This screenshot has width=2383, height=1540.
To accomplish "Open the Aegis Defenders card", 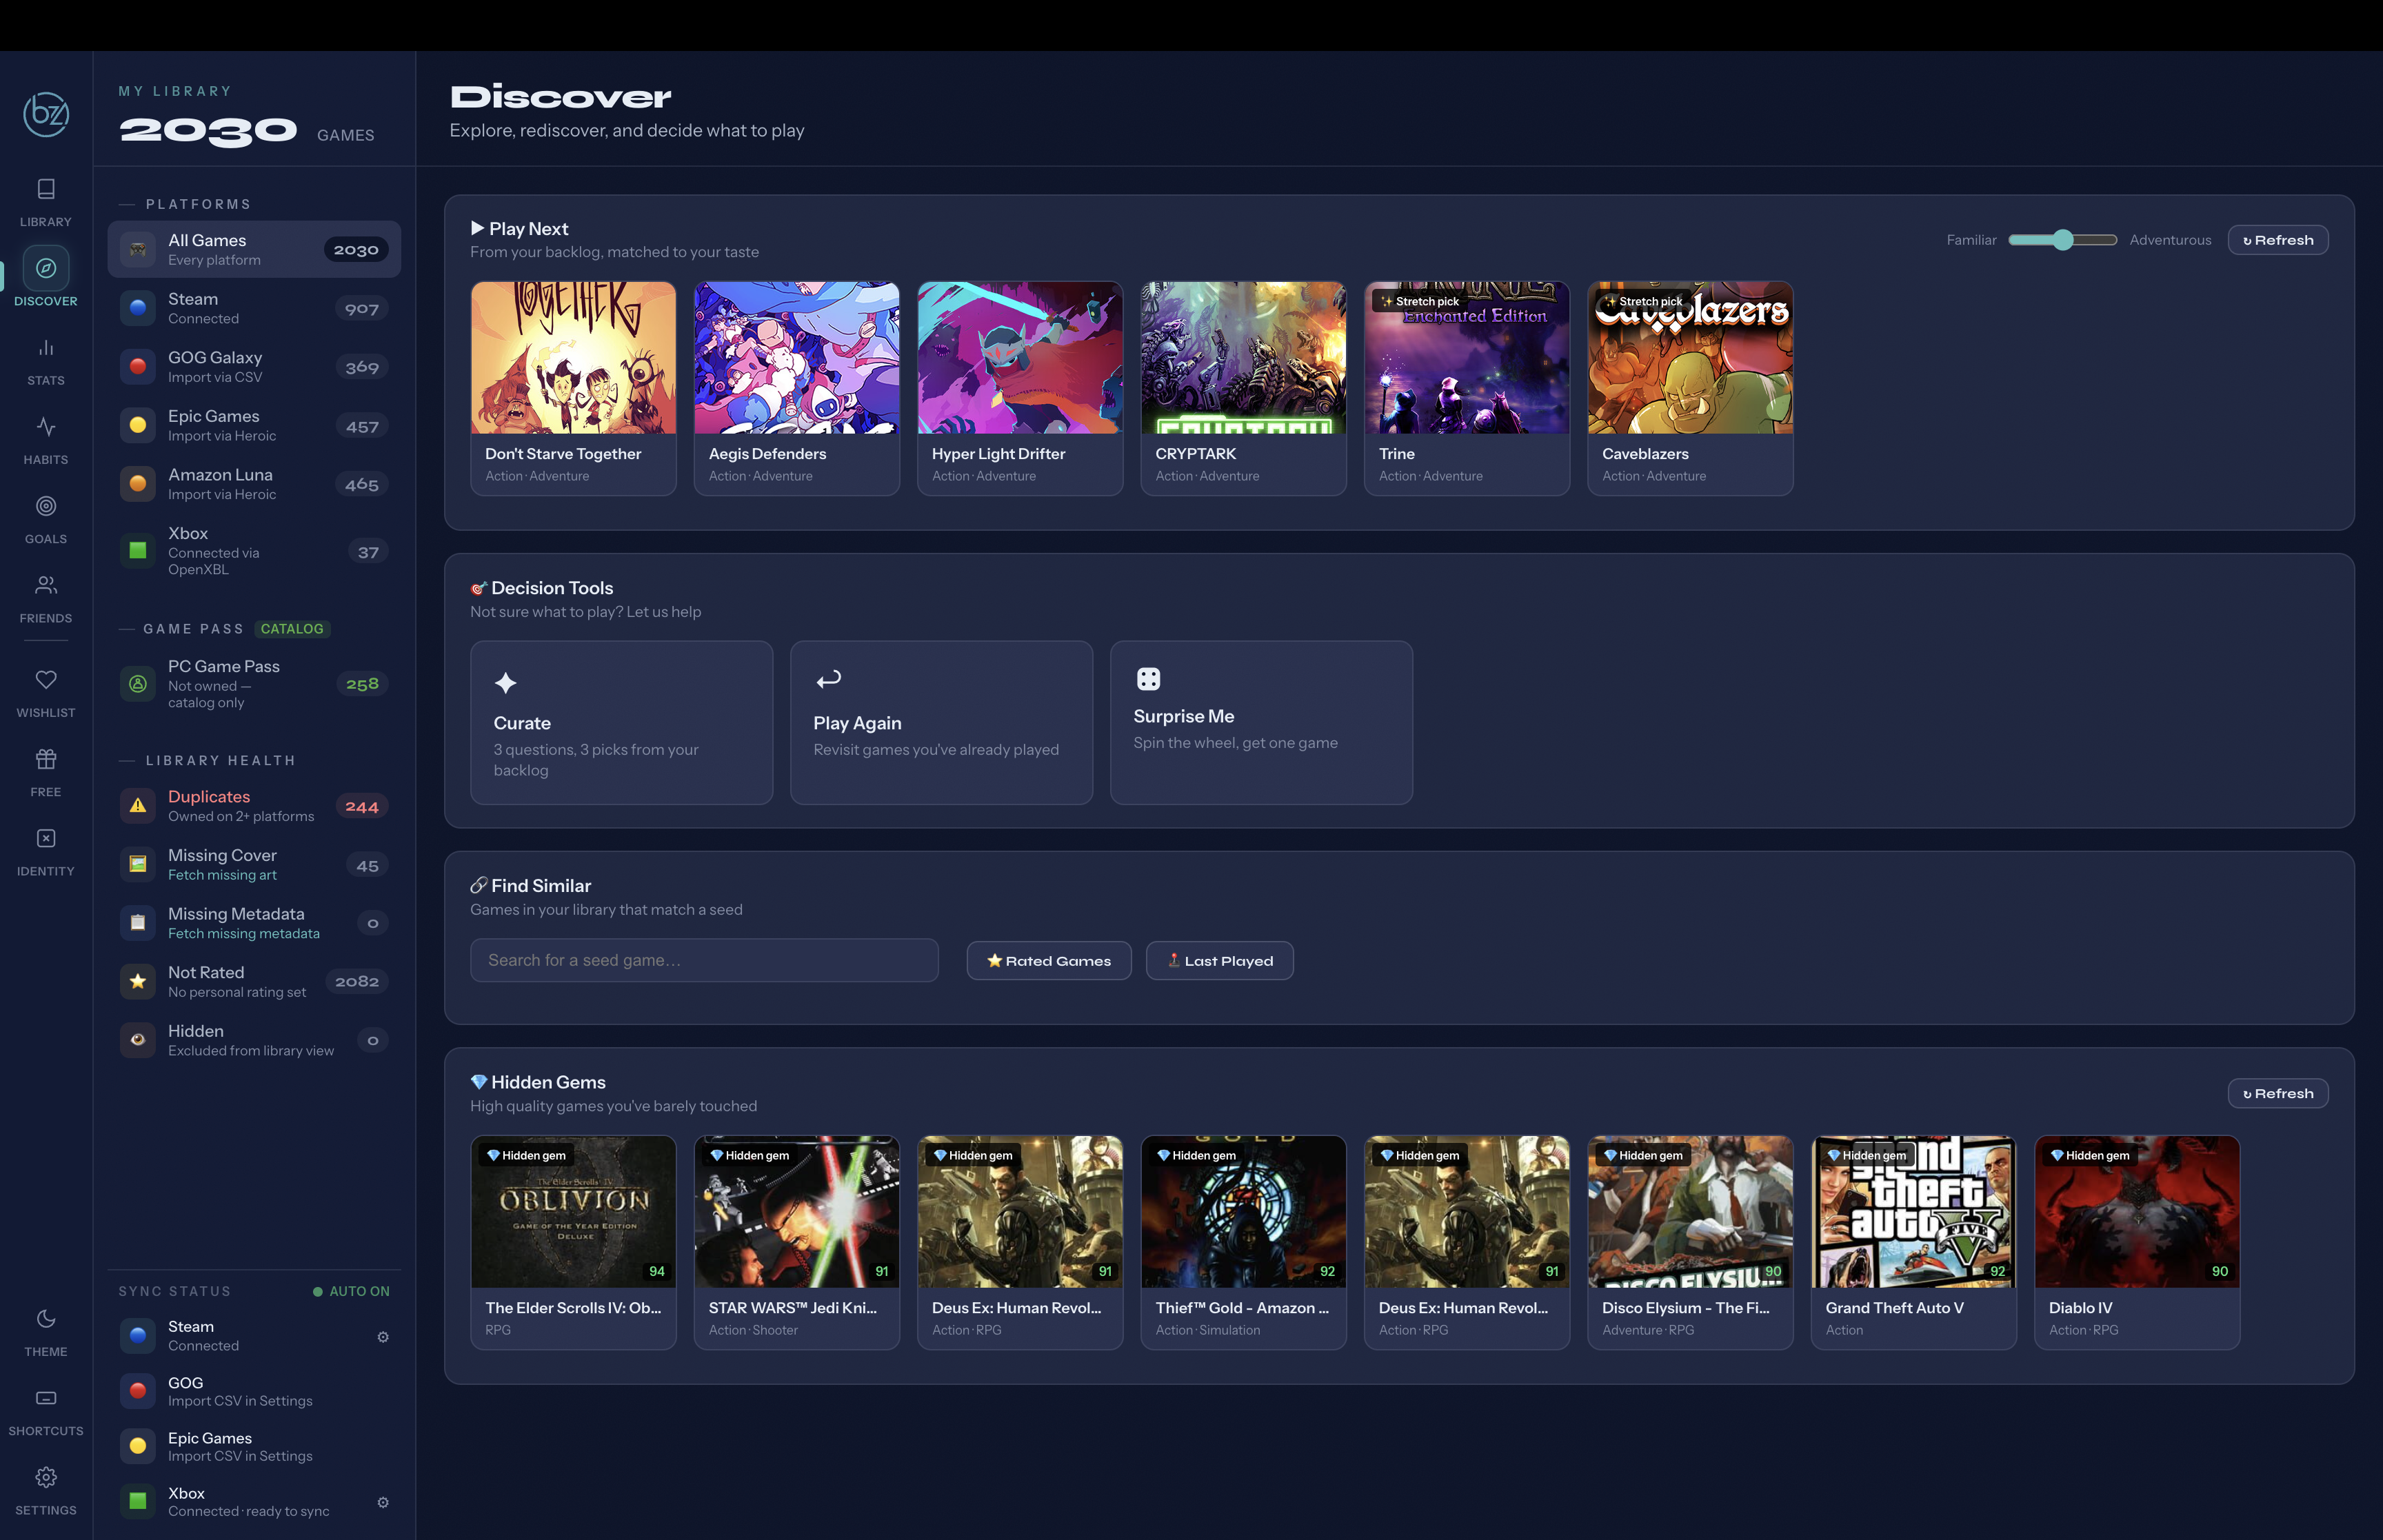I will point(797,388).
